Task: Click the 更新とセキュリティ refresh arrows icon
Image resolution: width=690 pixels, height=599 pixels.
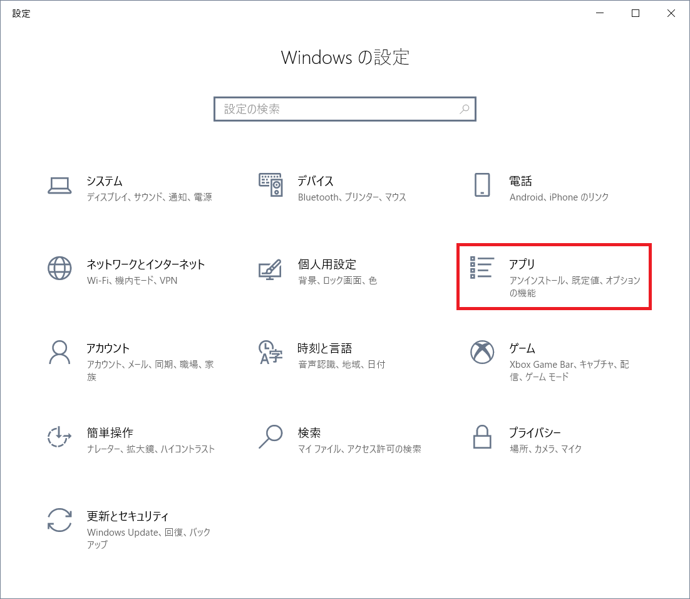Action: tap(59, 520)
